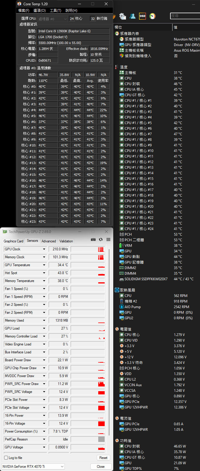Click the VRM battery icon
Image resolution: width=200 pixels, height=471 pixels.
click(121, 245)
